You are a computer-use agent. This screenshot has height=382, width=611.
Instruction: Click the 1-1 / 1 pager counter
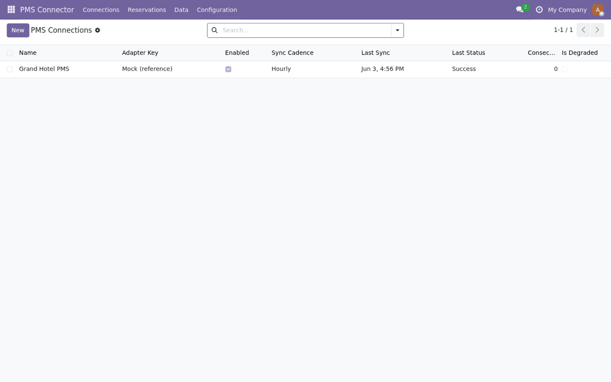(x=563, y=30)
